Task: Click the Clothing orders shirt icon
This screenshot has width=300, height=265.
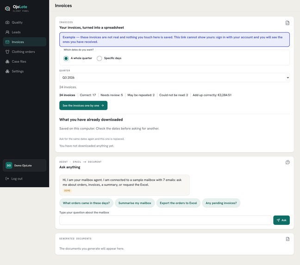Action: 7,52
